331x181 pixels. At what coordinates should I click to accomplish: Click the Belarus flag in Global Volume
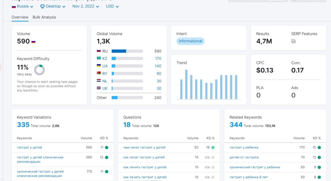(98, 73)
